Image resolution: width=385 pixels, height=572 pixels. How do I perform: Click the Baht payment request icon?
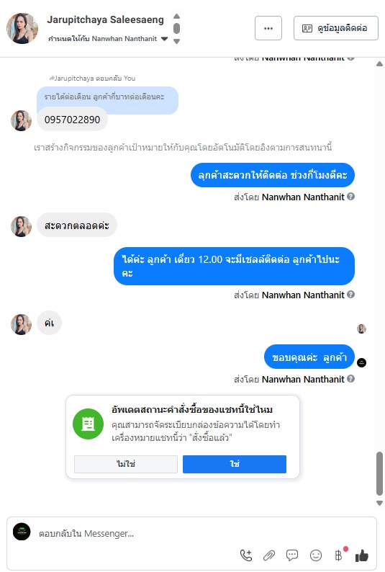[339, 555]
